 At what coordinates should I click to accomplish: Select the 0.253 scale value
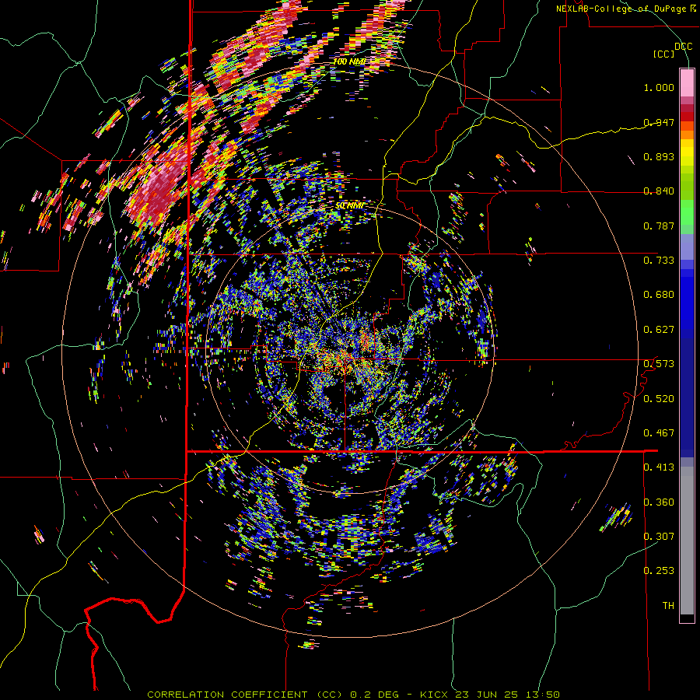pos(659,571)
